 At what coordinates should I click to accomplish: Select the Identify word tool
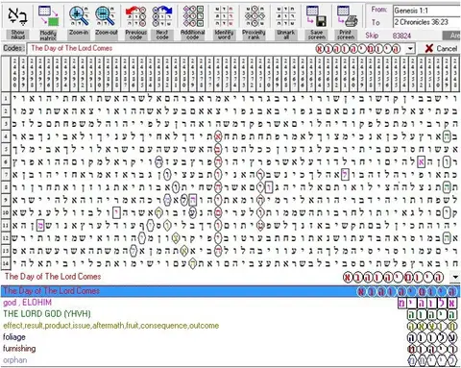point(224,16)
